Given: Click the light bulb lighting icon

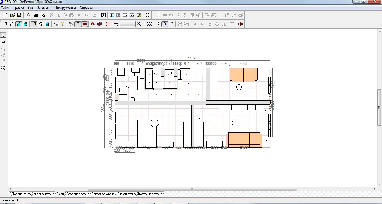Looking at the screenshot, I should pos(63,24).
